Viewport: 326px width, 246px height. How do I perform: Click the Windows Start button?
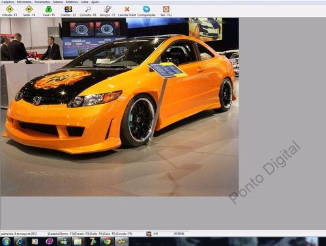[x=6, y=241]
